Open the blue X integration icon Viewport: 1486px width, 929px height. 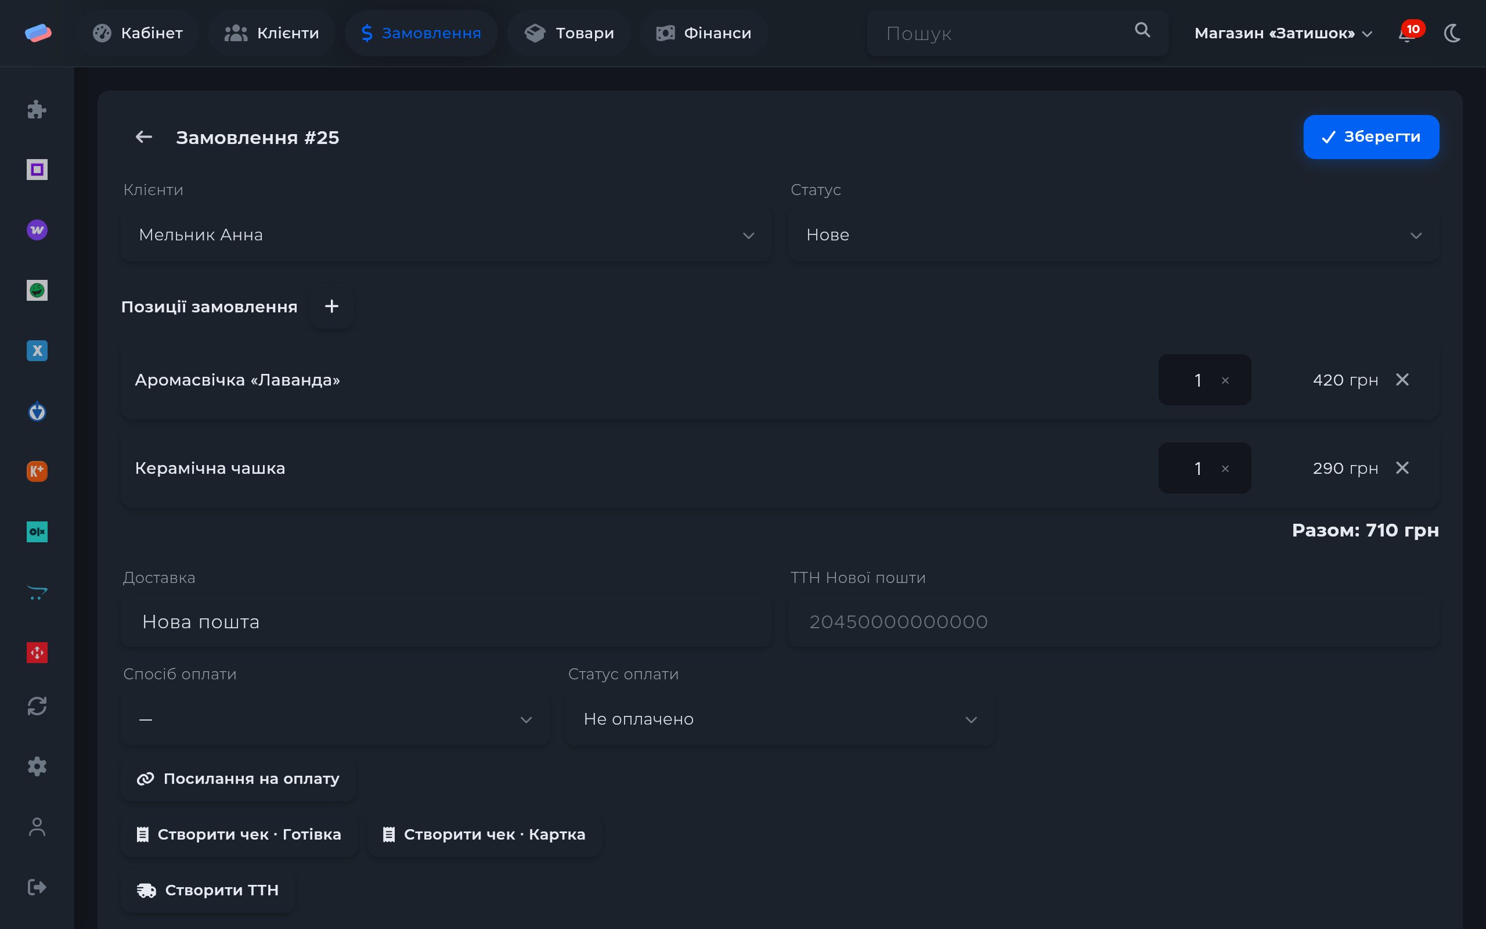tap(37, 350)
